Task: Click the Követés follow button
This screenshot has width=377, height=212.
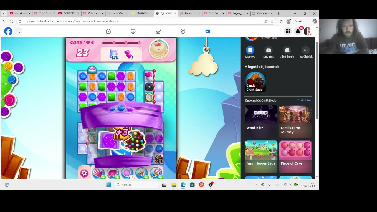Action: (269, 52)
